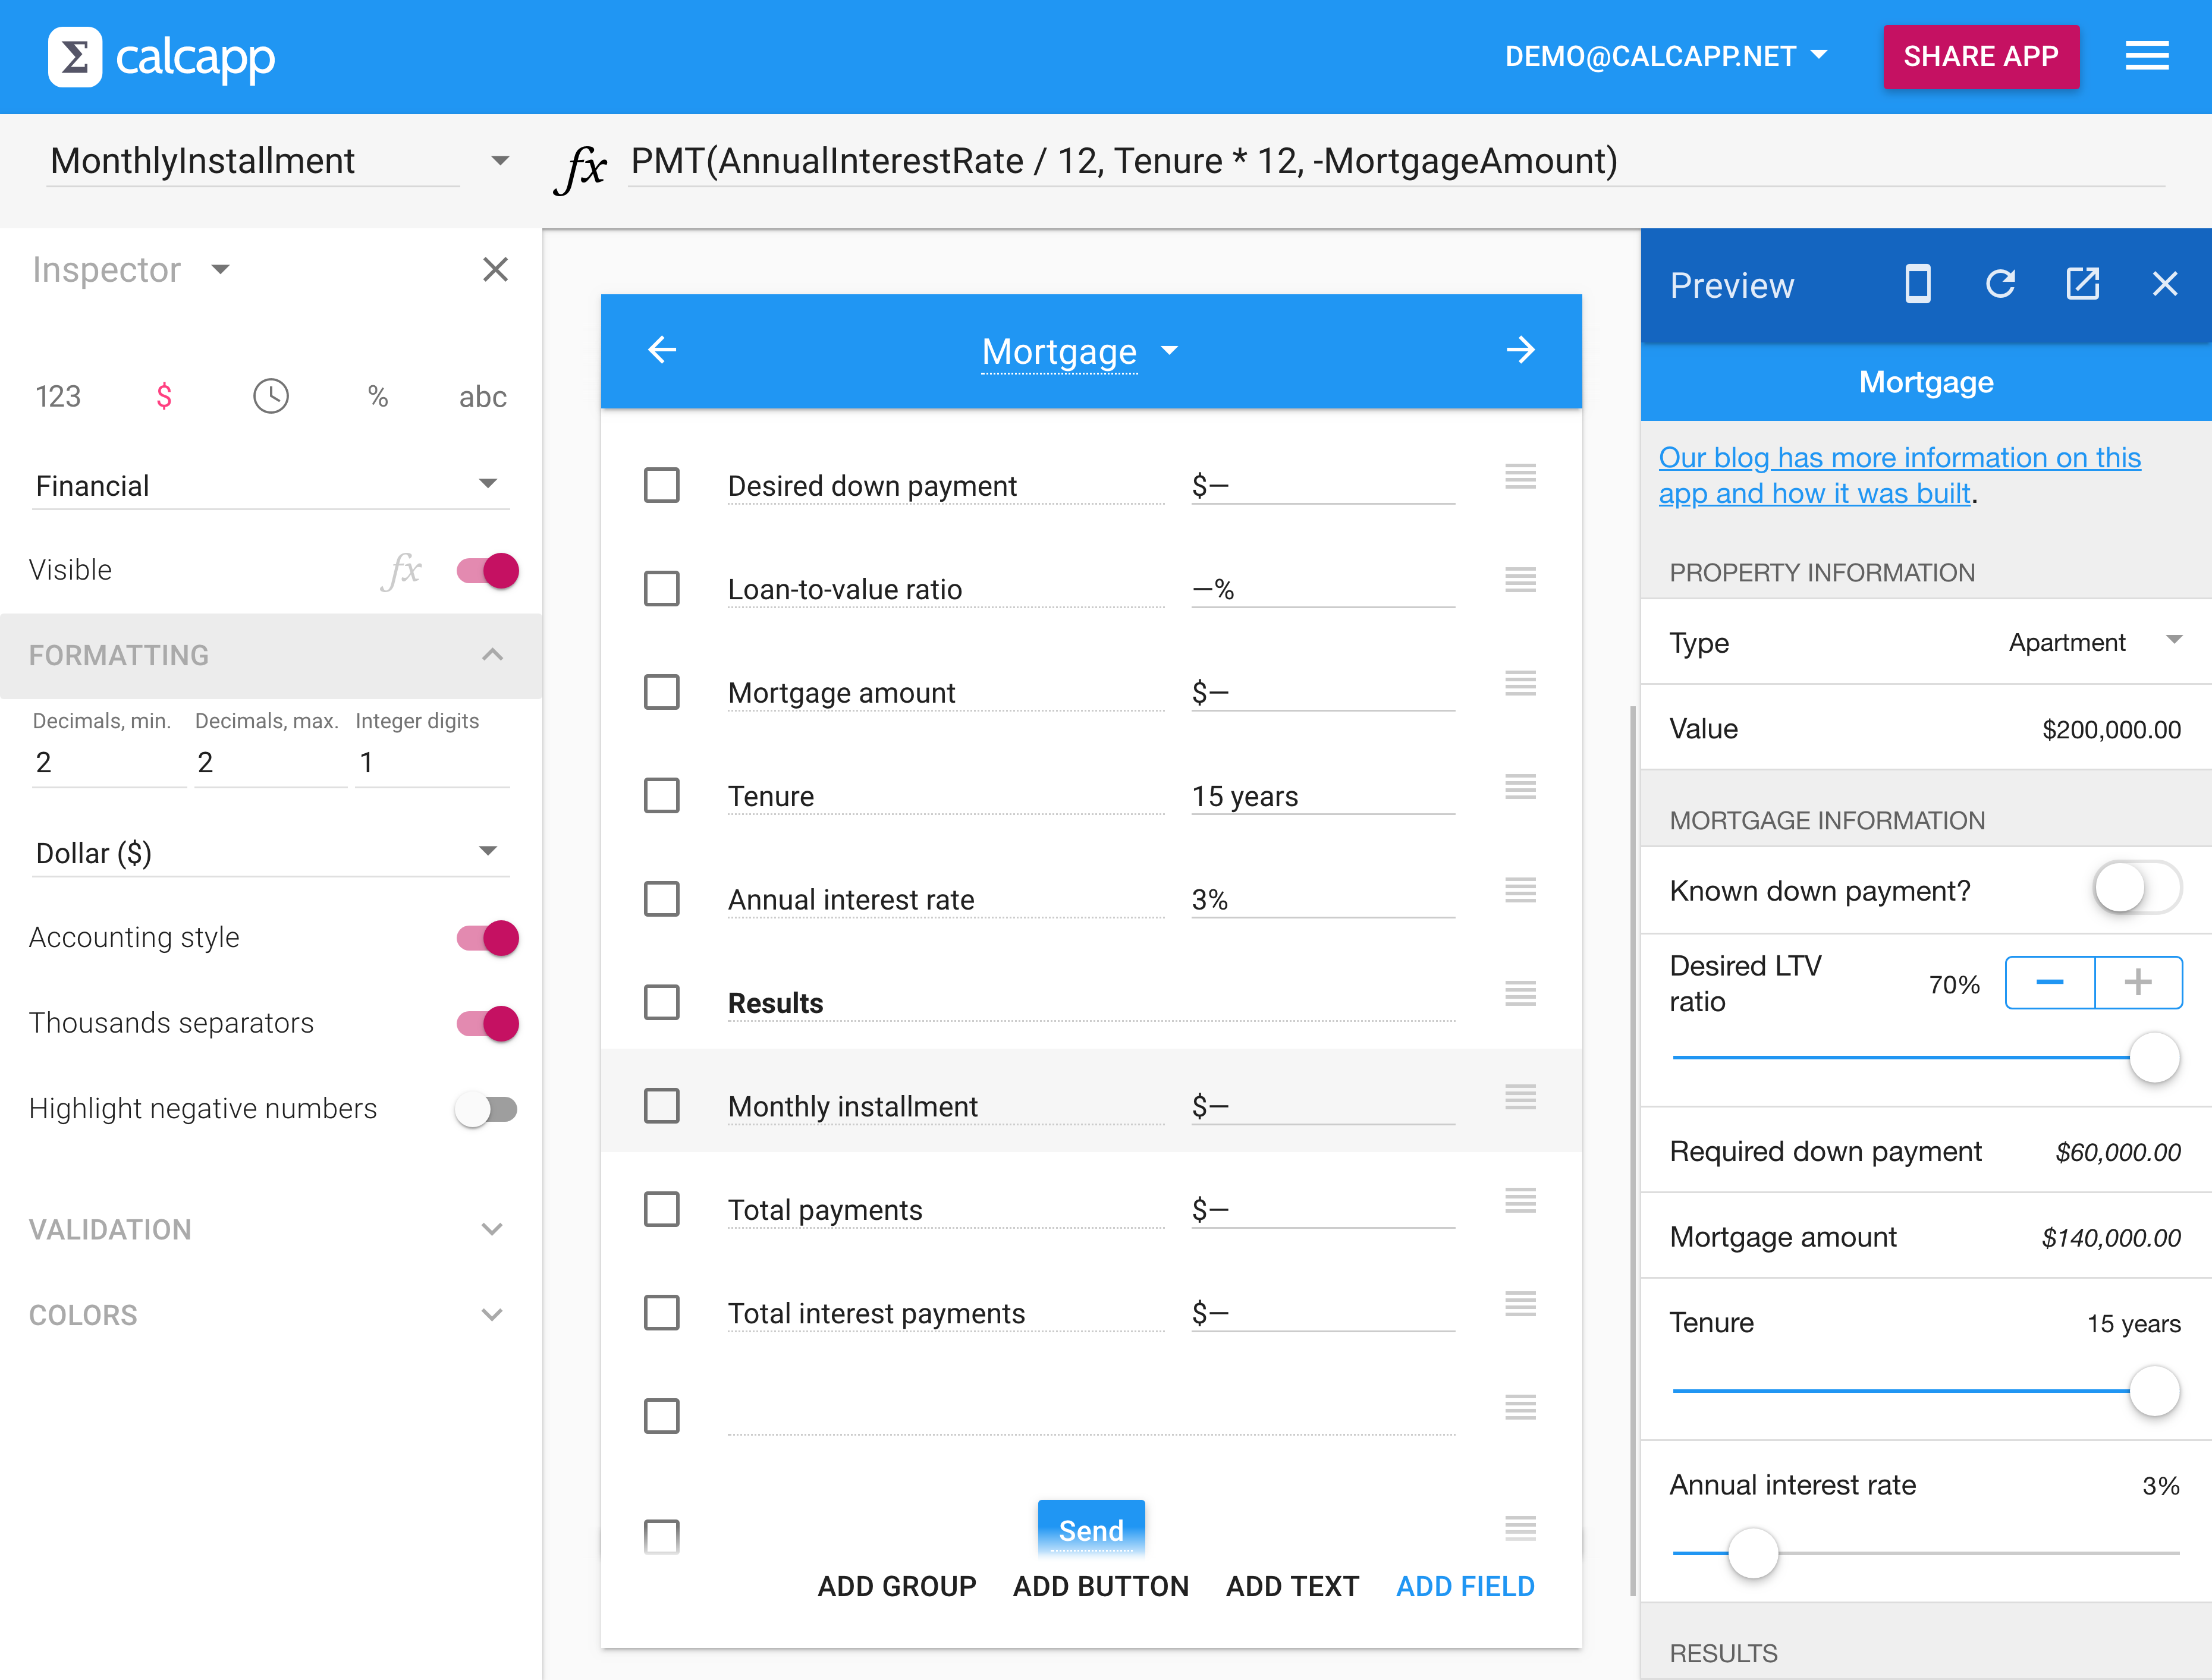
Task: Select the clock date/time field type icon
Action: point(270,396)
